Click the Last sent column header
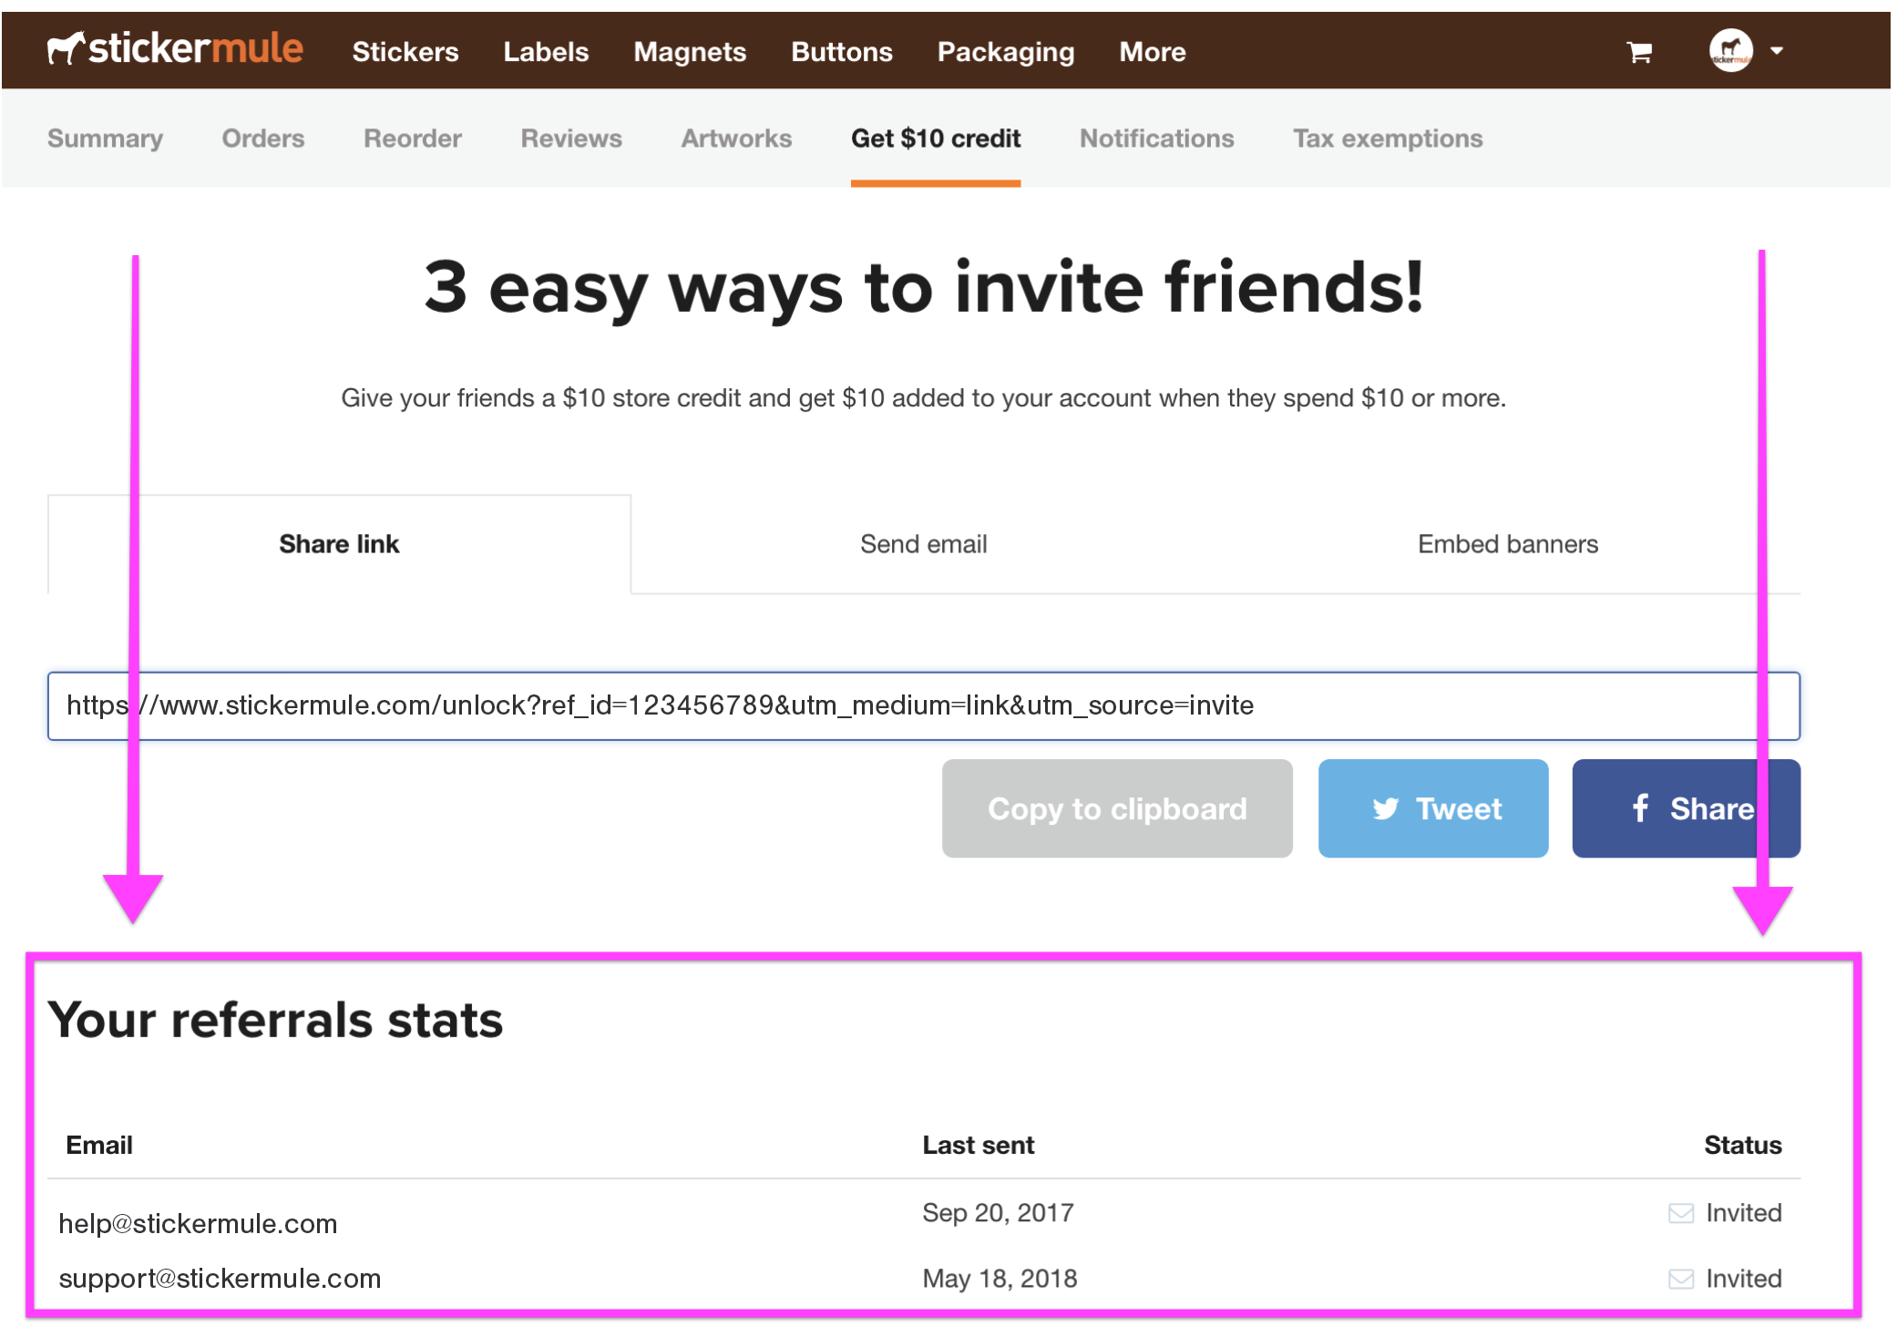The width and height of the screenshot is (1897, 1327). 978,1146
